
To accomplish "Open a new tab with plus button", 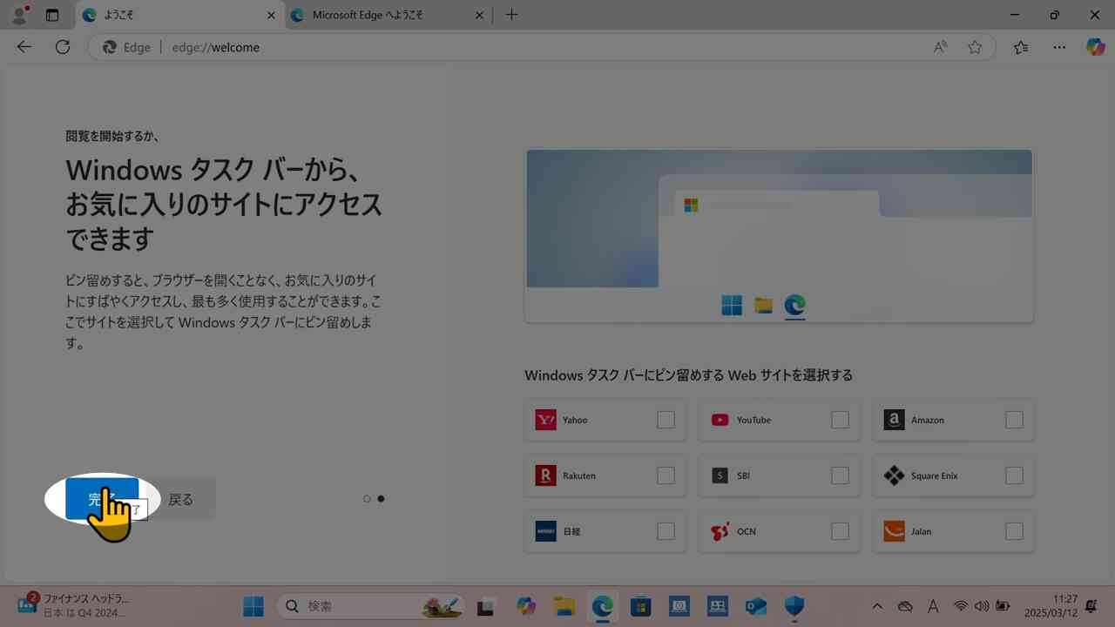I will pos(511,15).
